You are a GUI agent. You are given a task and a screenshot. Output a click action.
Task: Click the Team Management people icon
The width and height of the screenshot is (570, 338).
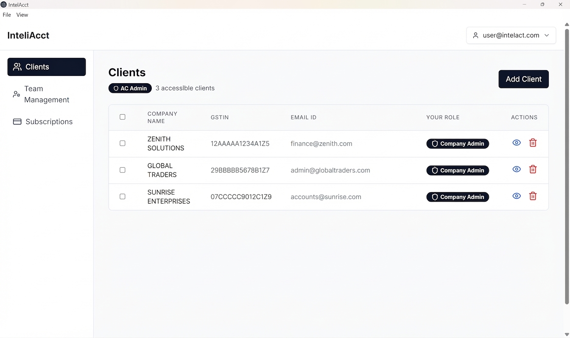coord(16,94)
